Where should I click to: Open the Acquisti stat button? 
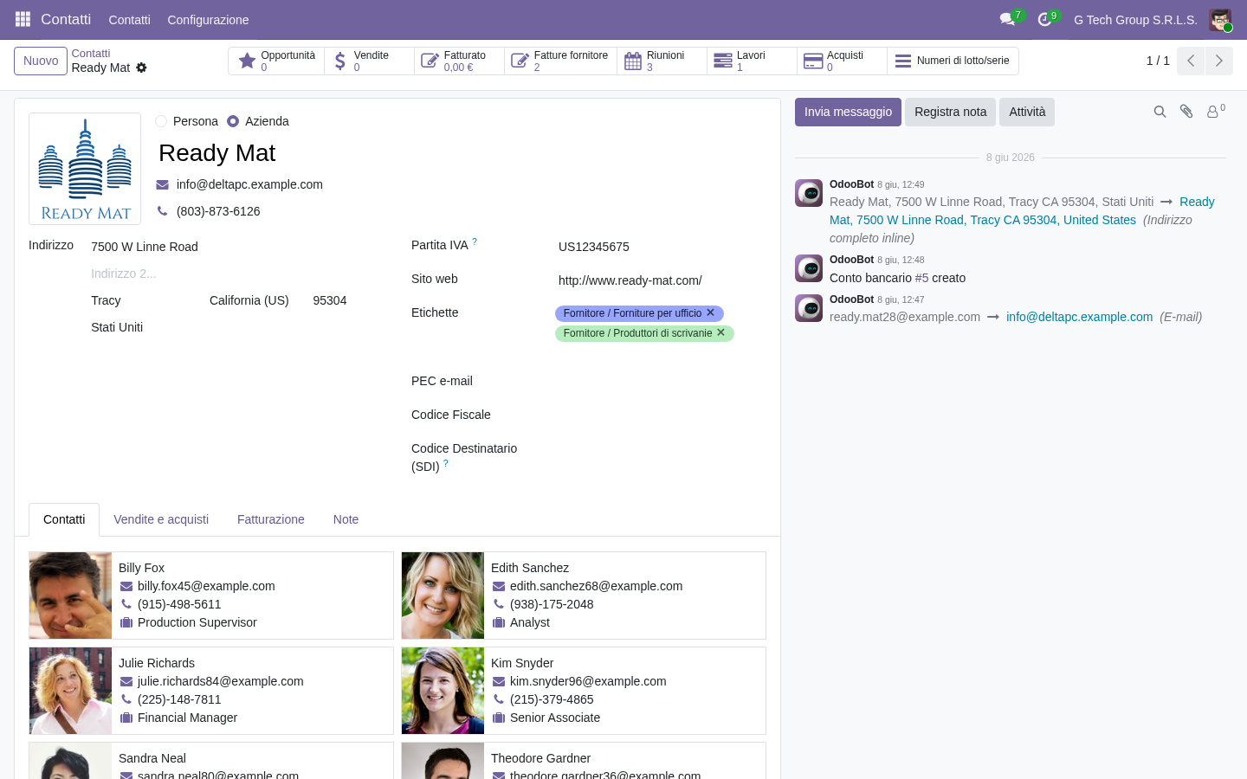tap(843, 61)
